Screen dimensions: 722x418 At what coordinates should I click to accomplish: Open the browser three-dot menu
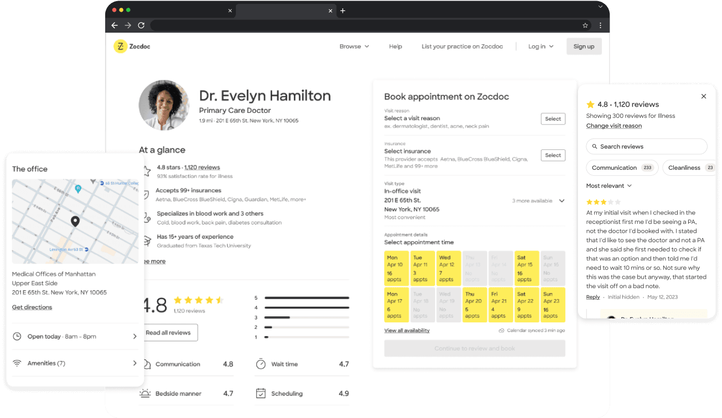pyautogui.click(x=600, y=25)
